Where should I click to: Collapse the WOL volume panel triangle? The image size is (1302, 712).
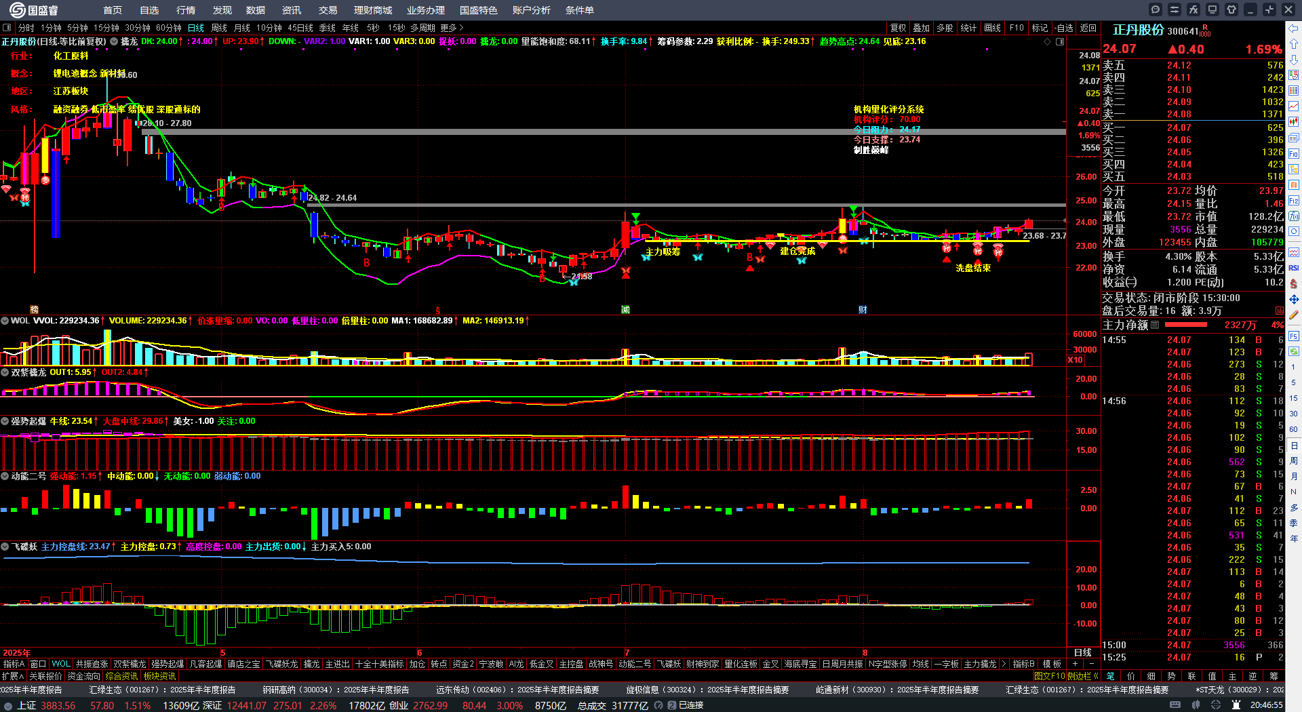pos(5,321)
